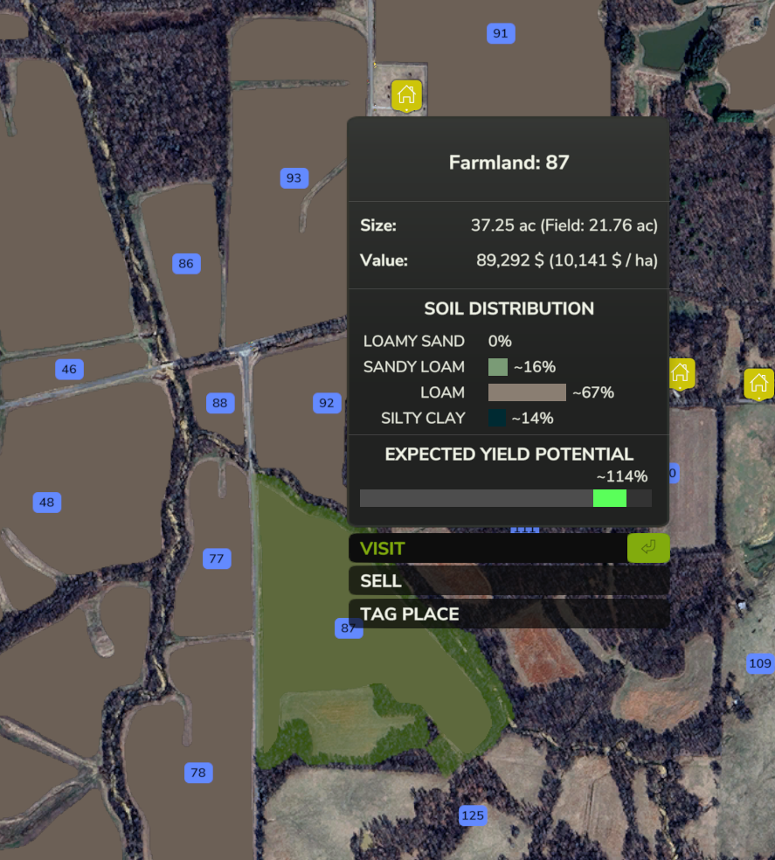Click the house marker above the Farmland 87 popup
This screenshot has width=775, height=860.
tap(406, 94)
